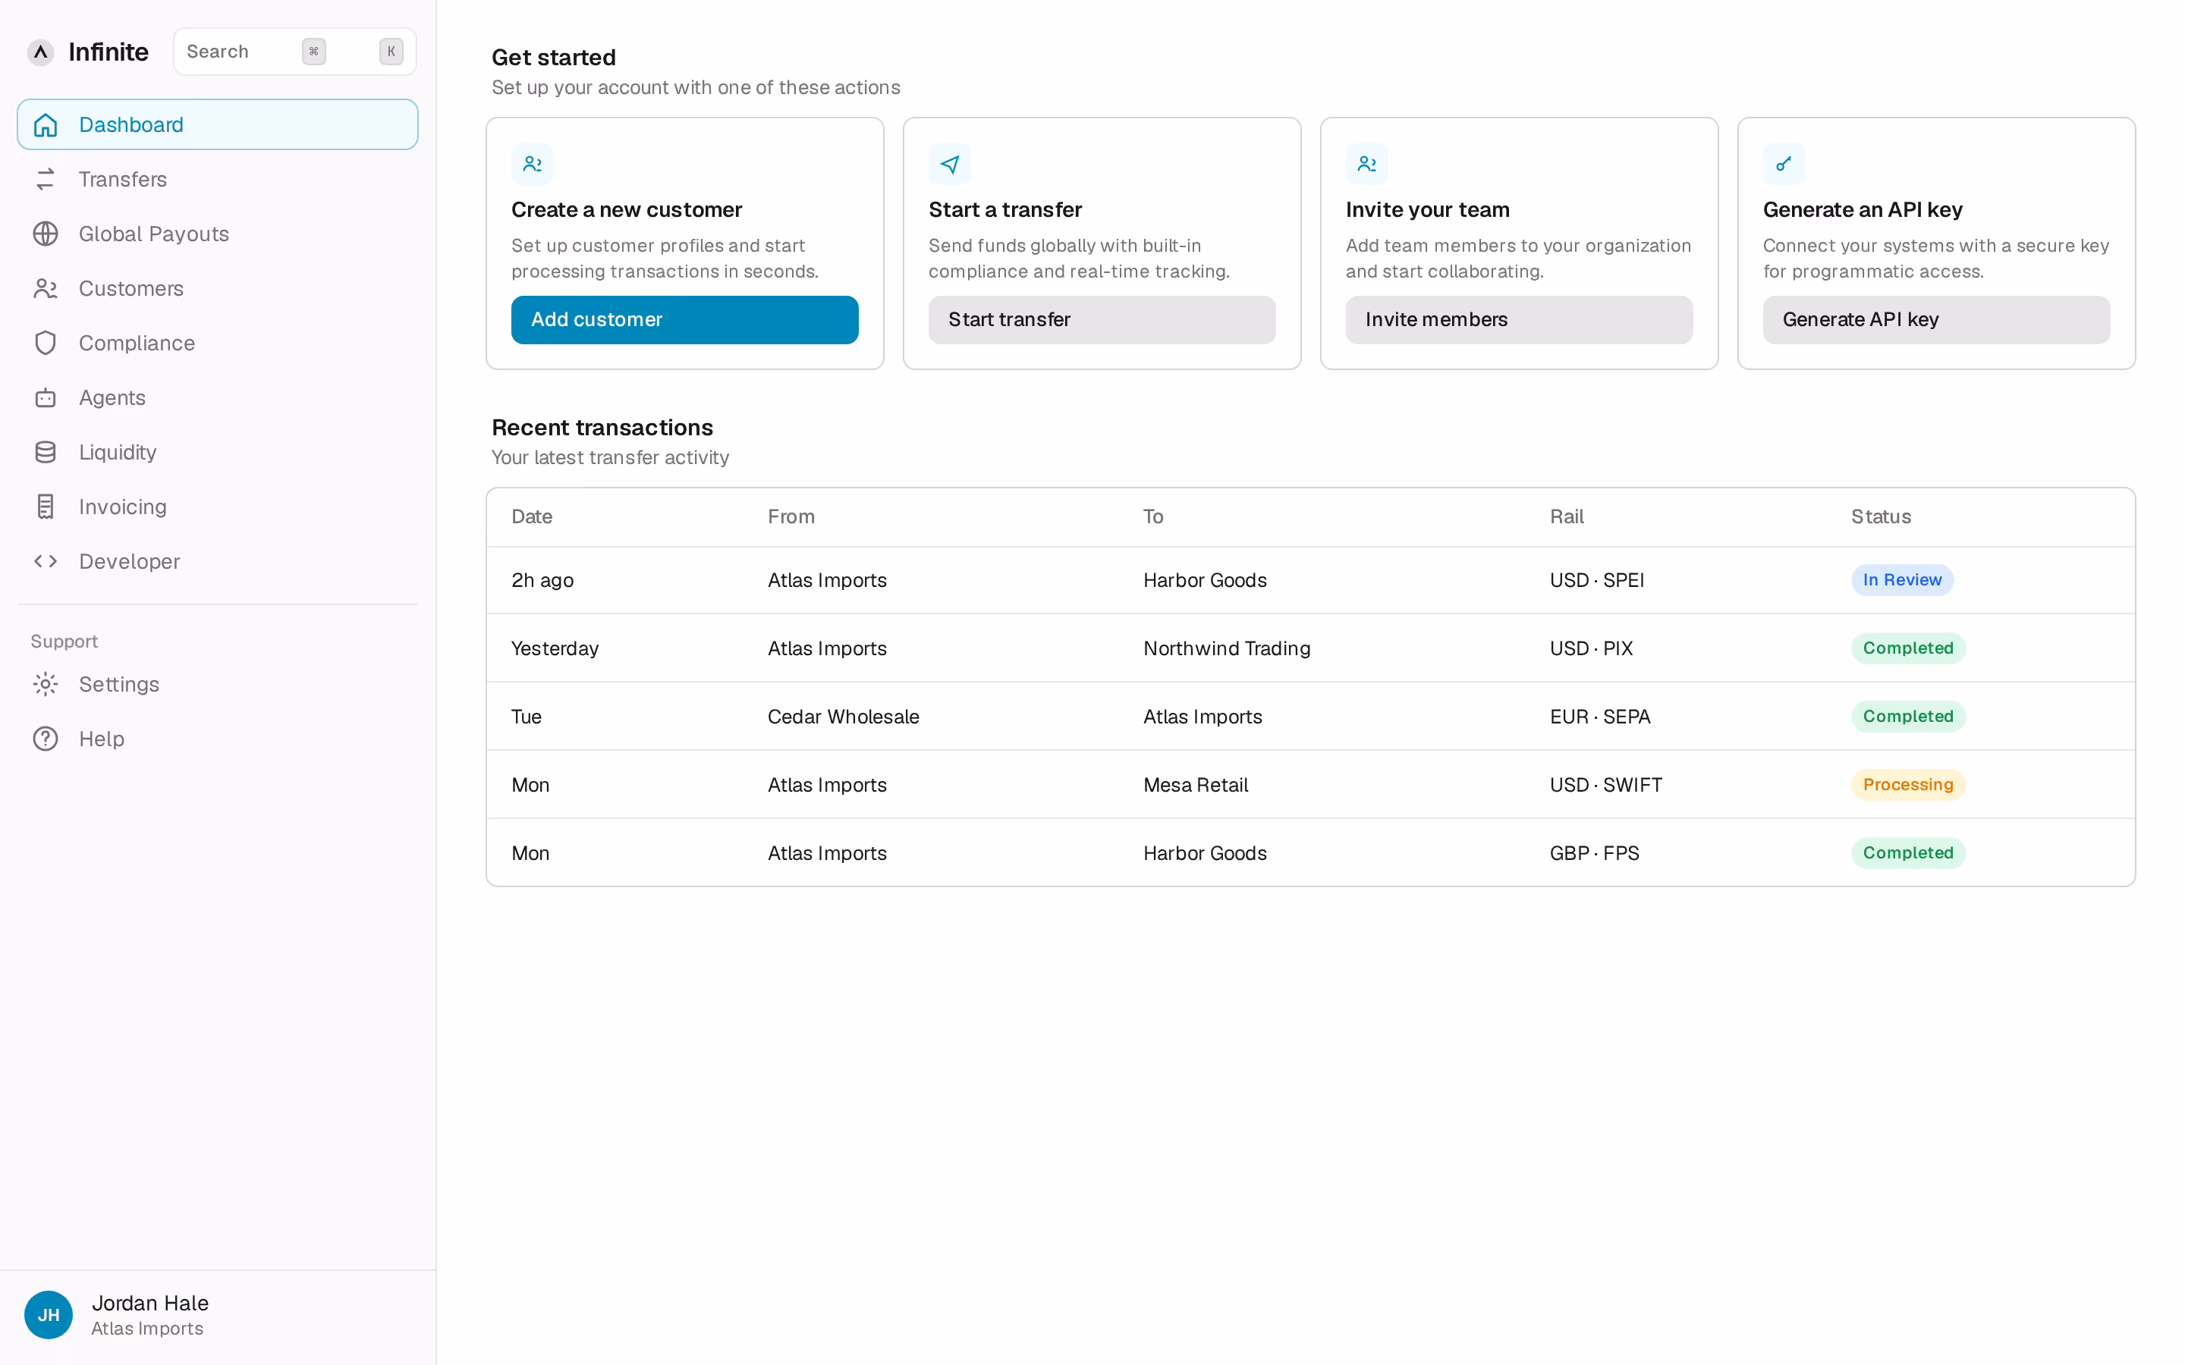Click the USD · SWIFT rail cell
The height and width of the screenshot is (1365, 2185).
[1605, 785]
